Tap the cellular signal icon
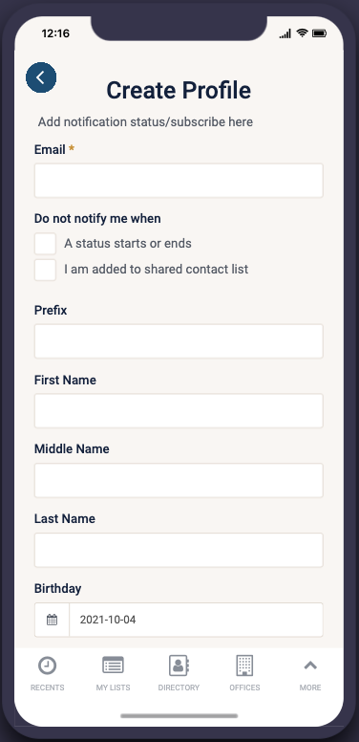 coord(285,33)
